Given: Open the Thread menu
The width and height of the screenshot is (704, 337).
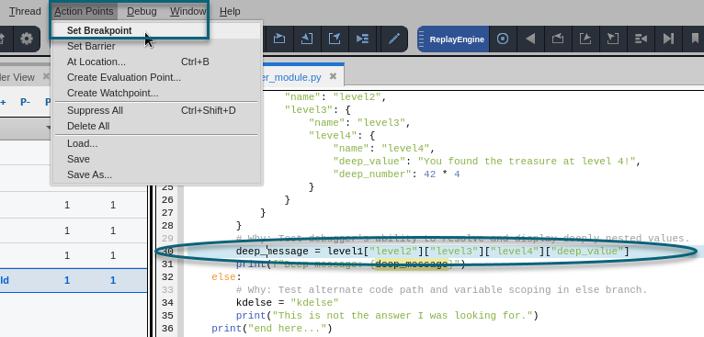Looking at the screenshot, I should tap(25, 11).
